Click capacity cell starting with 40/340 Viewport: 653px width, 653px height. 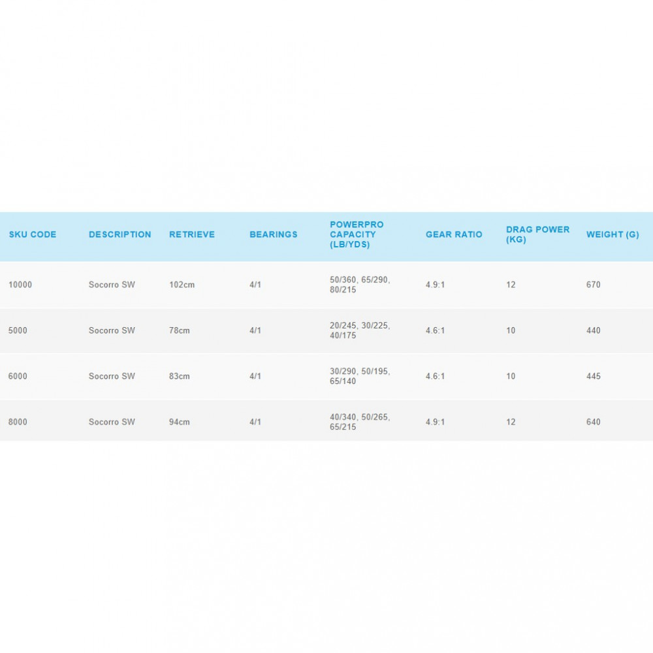[360, 422]
